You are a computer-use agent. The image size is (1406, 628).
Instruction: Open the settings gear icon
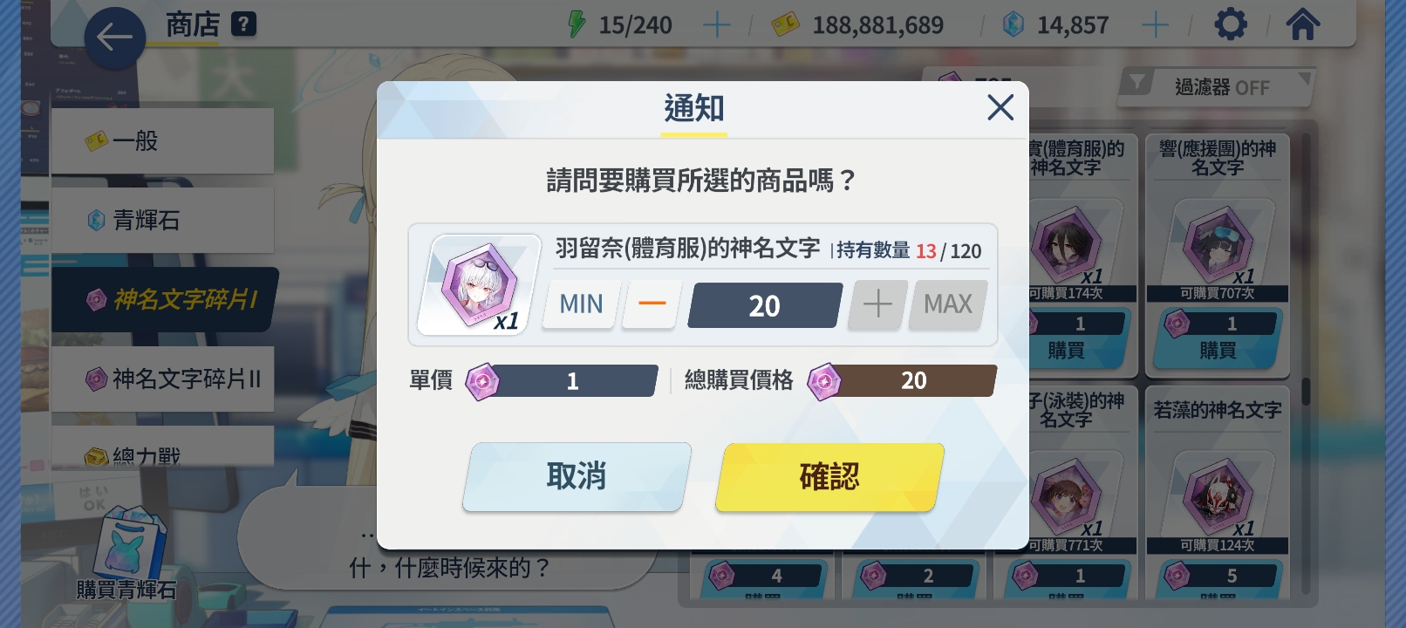[1231, 24]
